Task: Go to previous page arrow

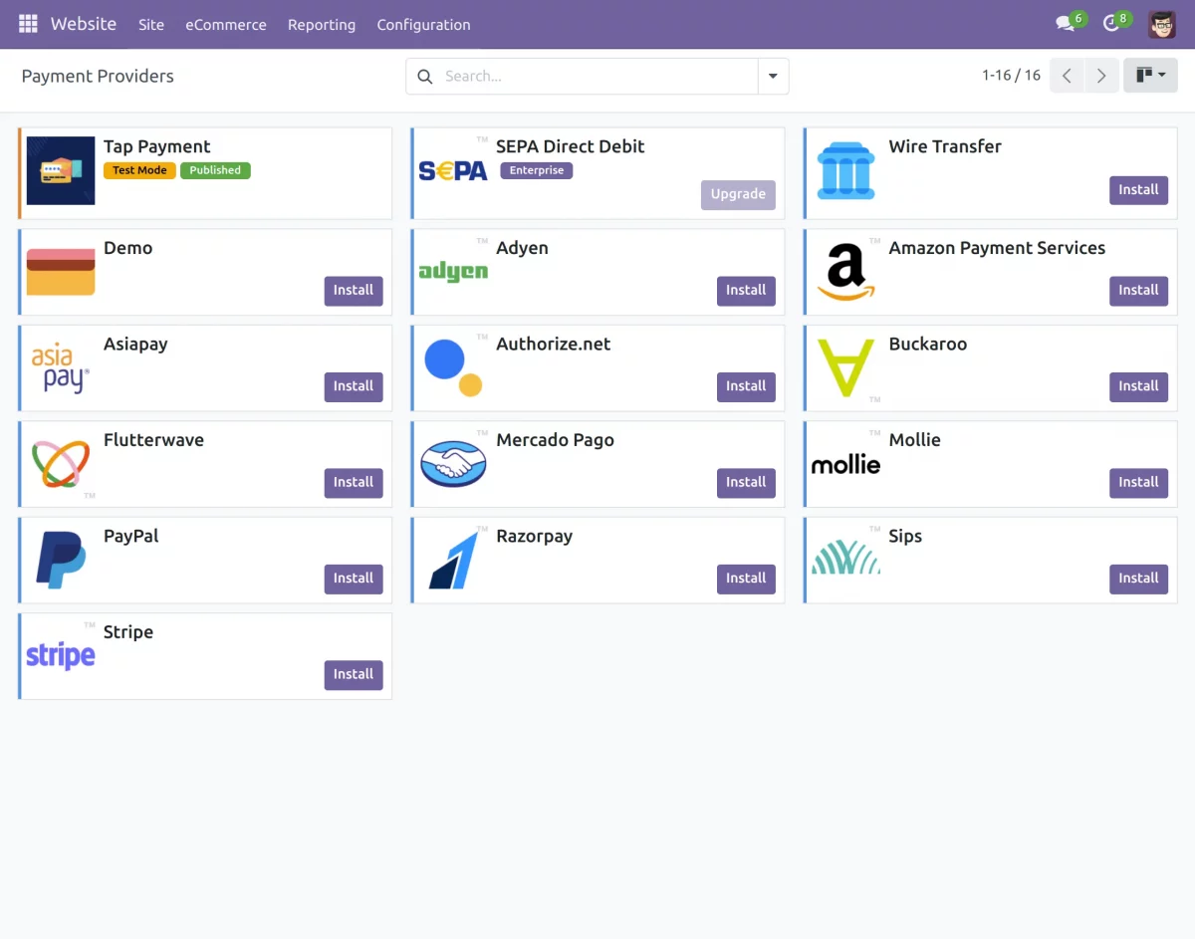Action: tap(1067, 76)
